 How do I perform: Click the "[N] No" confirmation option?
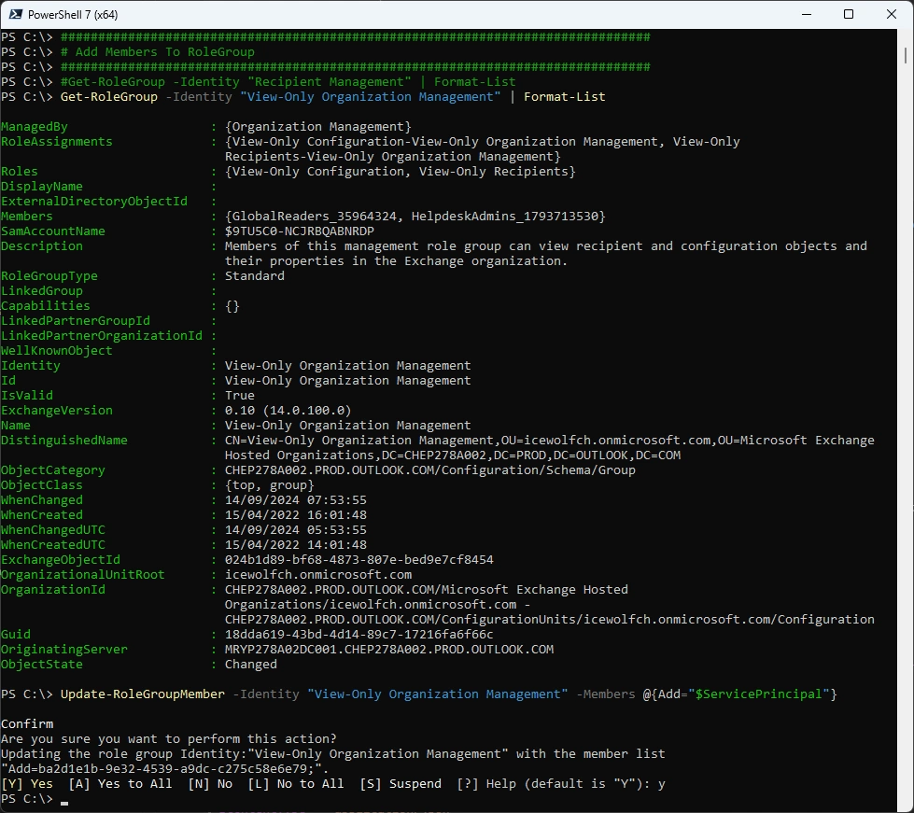pos(210,784)
